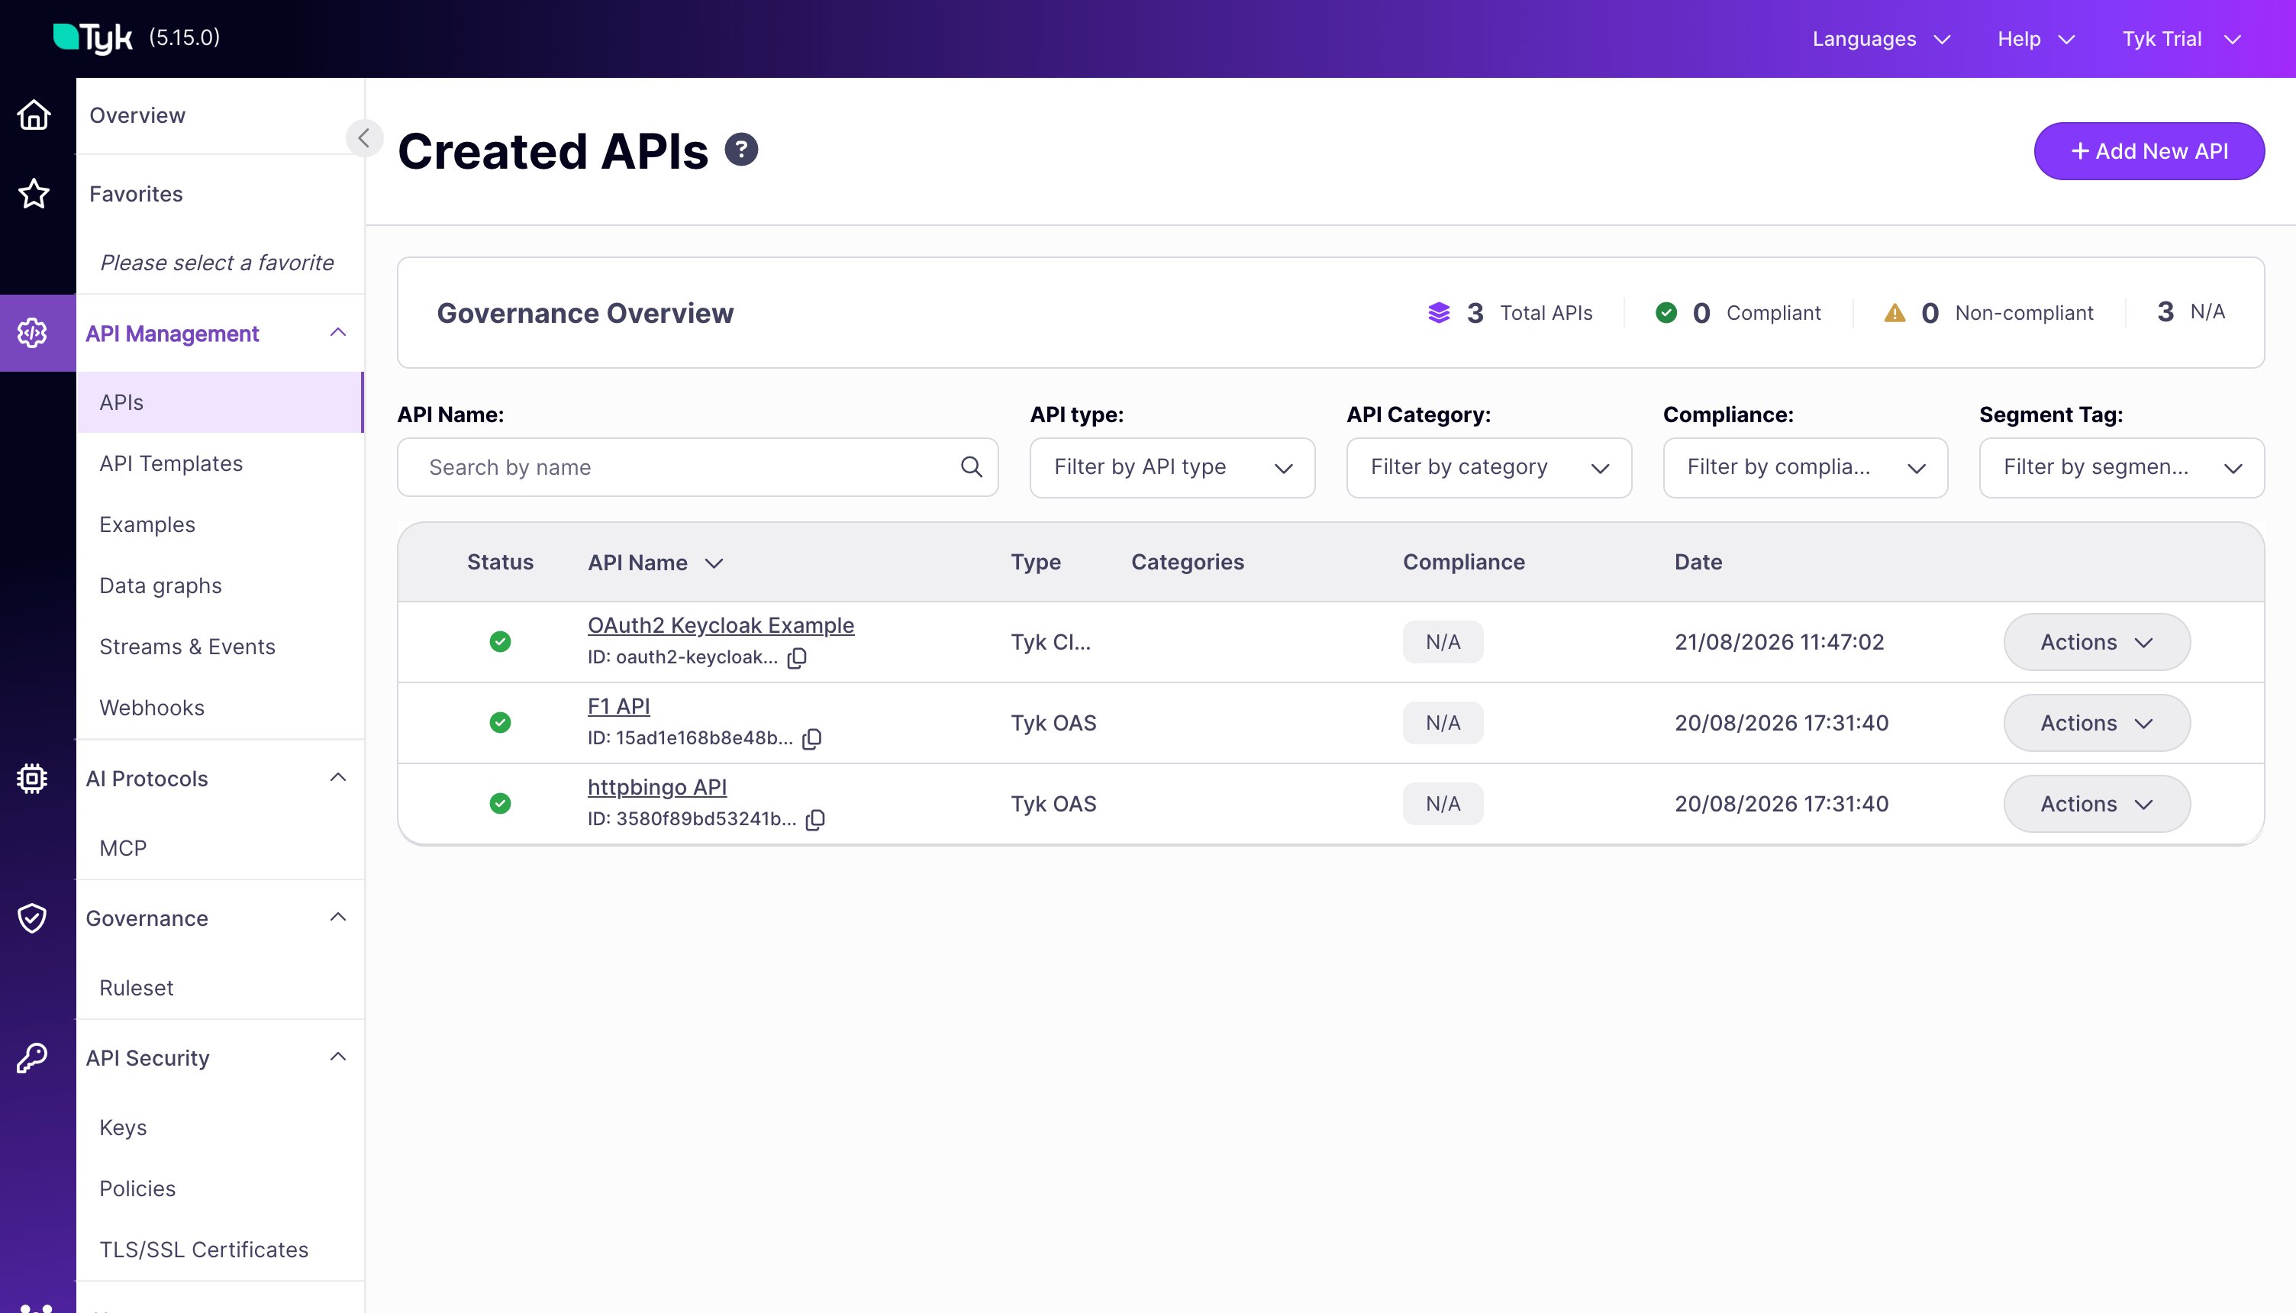Open Actions for httpbingo API
Image resolution: width=2296 pixels, height=1313 pixels.
click(2097, 804)
